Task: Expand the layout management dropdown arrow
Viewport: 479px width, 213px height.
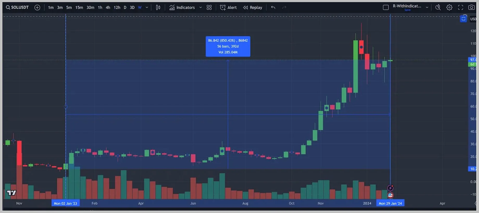Action: [427, 8]
